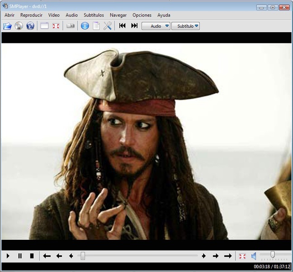Open the Reproducir menu
Viewport: 293px width, 272px height.
pos(31,15)
